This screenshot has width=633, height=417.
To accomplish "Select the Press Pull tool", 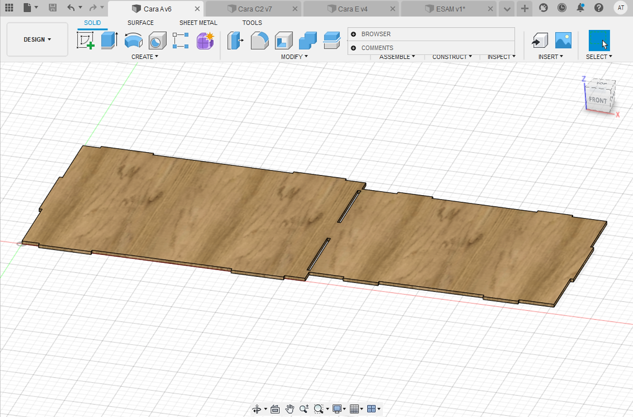I will tap(235, 41).
